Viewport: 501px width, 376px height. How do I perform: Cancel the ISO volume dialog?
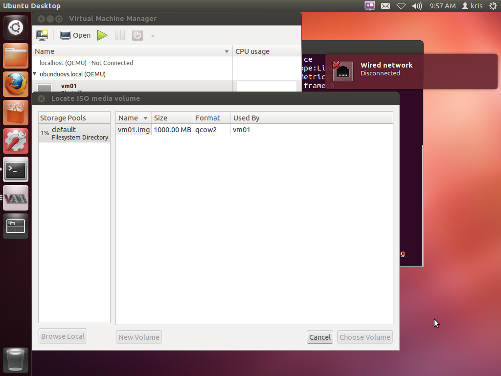[x=320, y=337]
